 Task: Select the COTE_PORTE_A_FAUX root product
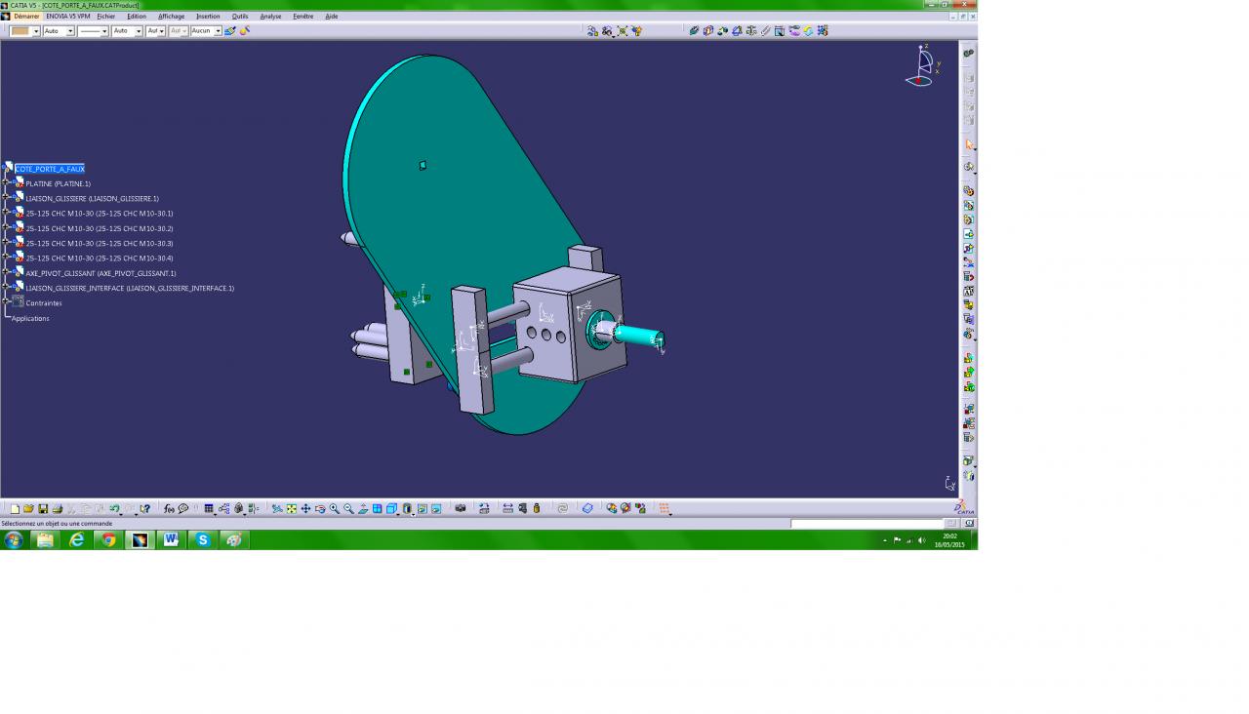[x=50, y=169]
